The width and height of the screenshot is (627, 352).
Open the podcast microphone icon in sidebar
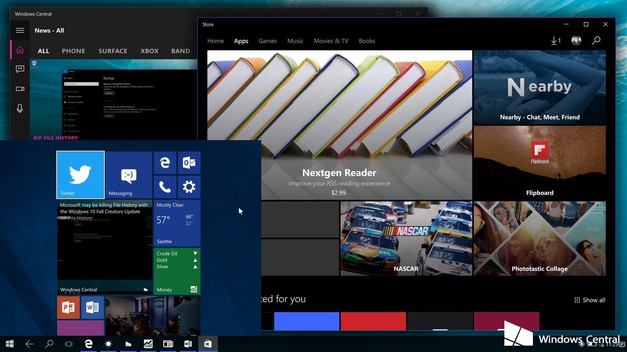tap(20, 108)
